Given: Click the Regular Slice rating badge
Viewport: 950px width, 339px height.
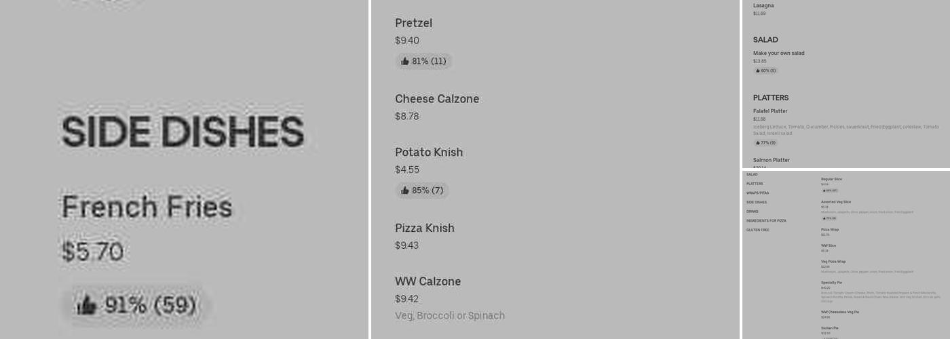Looking at the screenshot, I should click(x=829, y=191).
